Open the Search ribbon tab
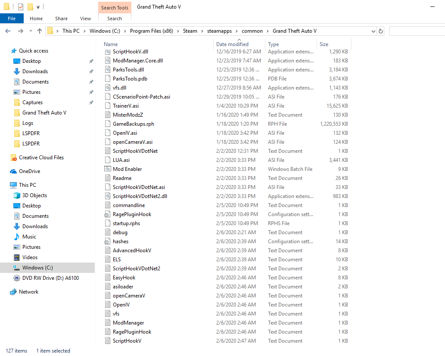The width and height of the screenshot is (445, 356). pos(115,19)
